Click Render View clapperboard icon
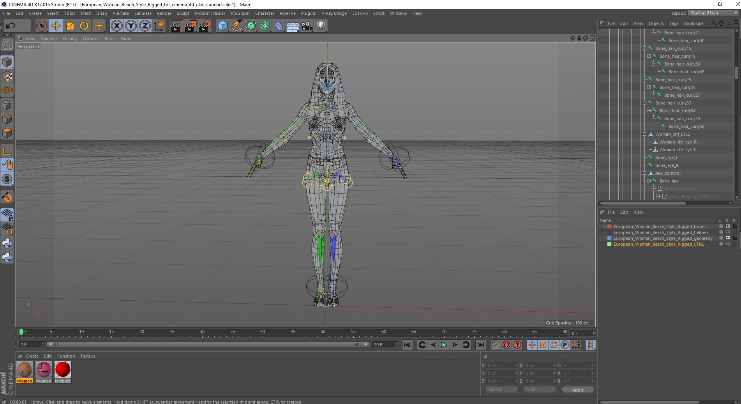This screenshot has width=741, height=404. click(x=176, y=26)
